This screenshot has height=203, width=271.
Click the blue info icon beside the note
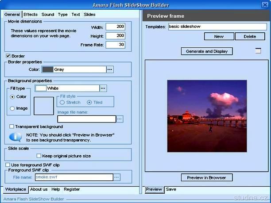coord(15,137)
